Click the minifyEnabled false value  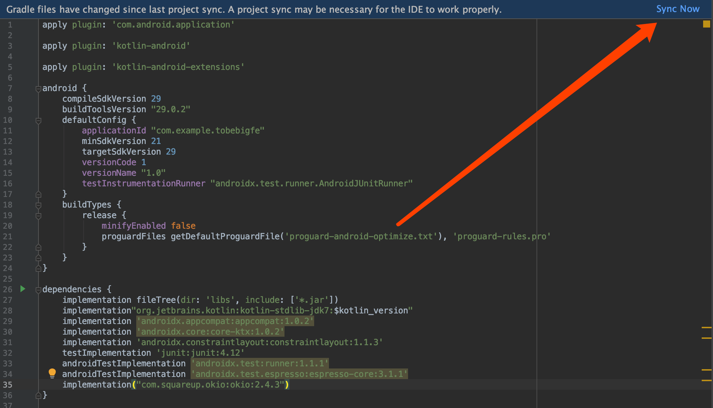click(x=183, y=226)
